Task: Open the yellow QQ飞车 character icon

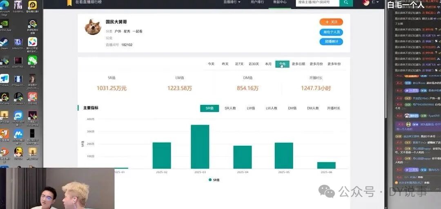Action: [18, 152]
